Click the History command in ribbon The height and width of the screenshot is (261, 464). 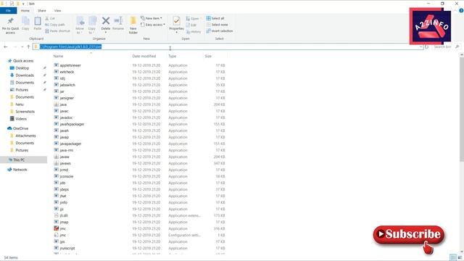point(194,31)
